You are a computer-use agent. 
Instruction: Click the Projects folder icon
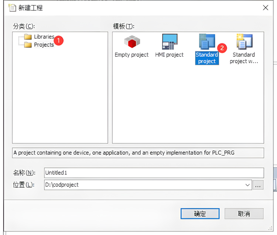tap(28, 45)
